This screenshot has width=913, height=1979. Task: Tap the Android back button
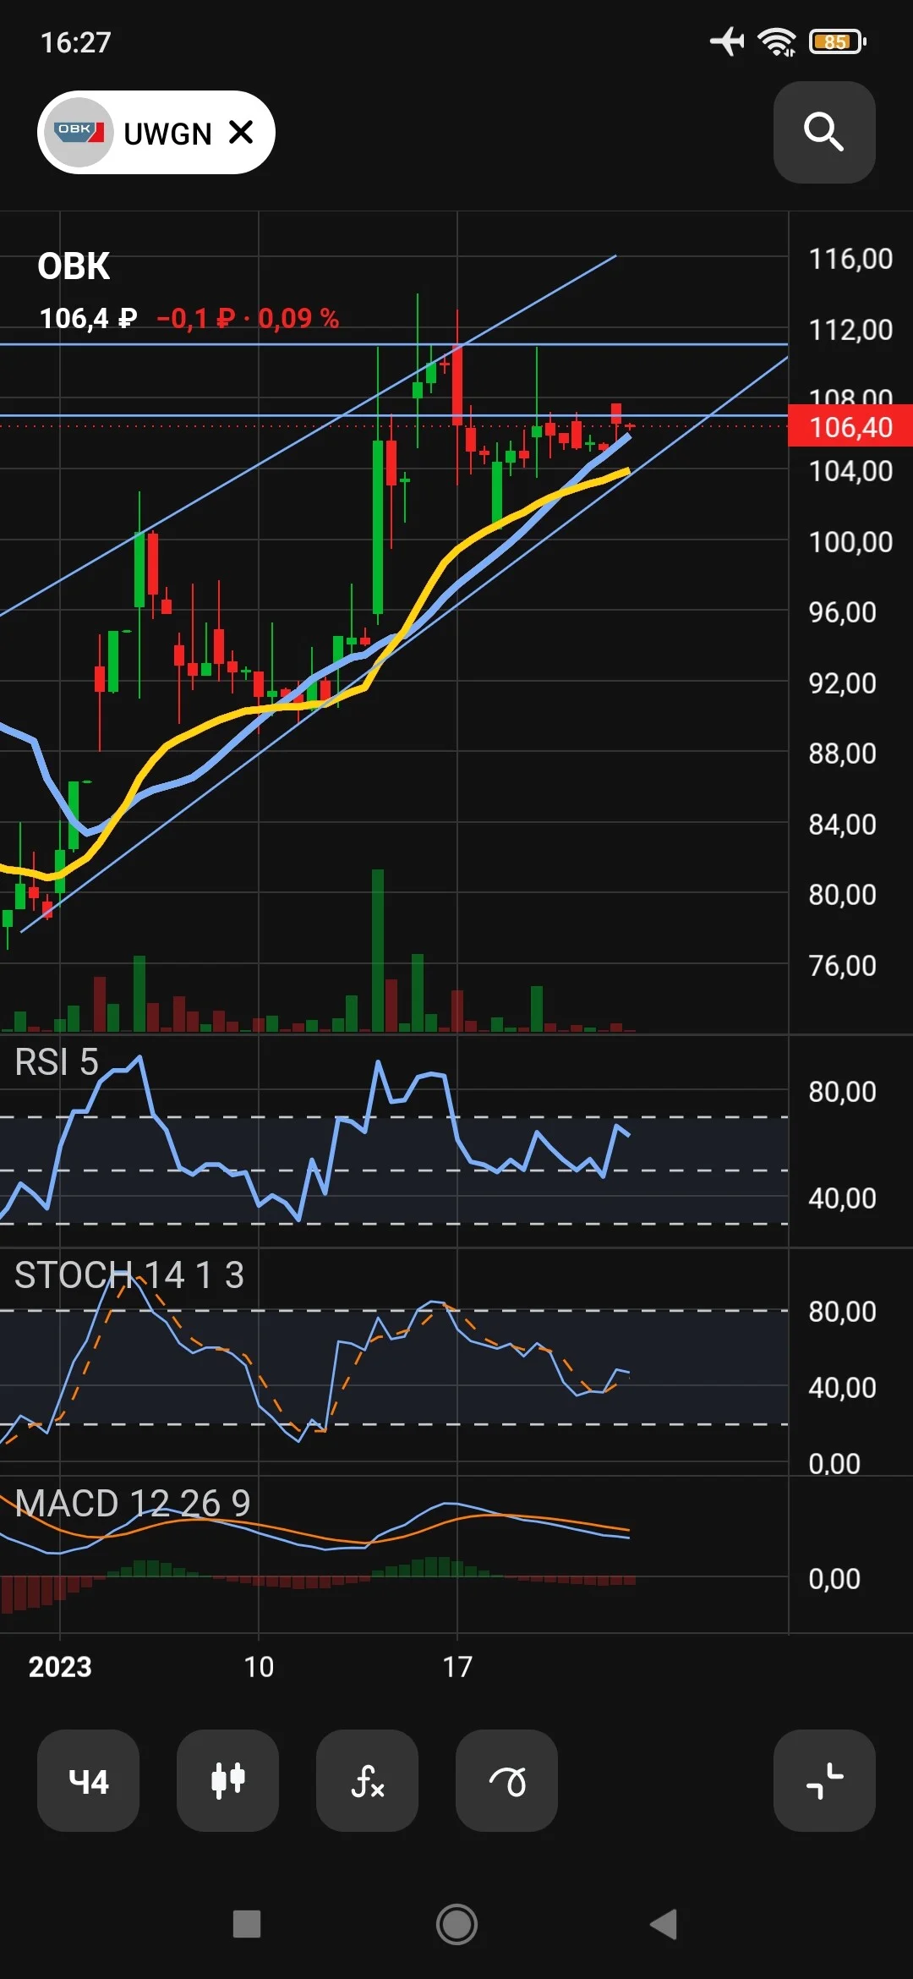click(x=664, y=1924)
